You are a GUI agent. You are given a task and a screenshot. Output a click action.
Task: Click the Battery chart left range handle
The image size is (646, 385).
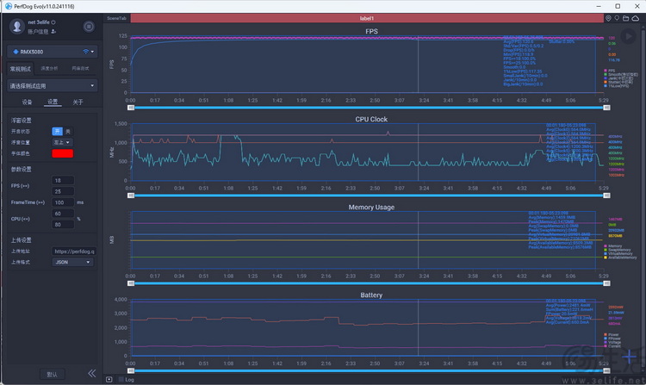(x=131, y=371)
